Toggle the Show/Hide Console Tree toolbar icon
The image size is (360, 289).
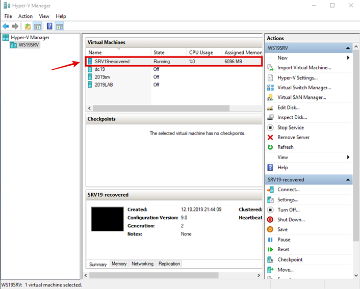(37, 27)
